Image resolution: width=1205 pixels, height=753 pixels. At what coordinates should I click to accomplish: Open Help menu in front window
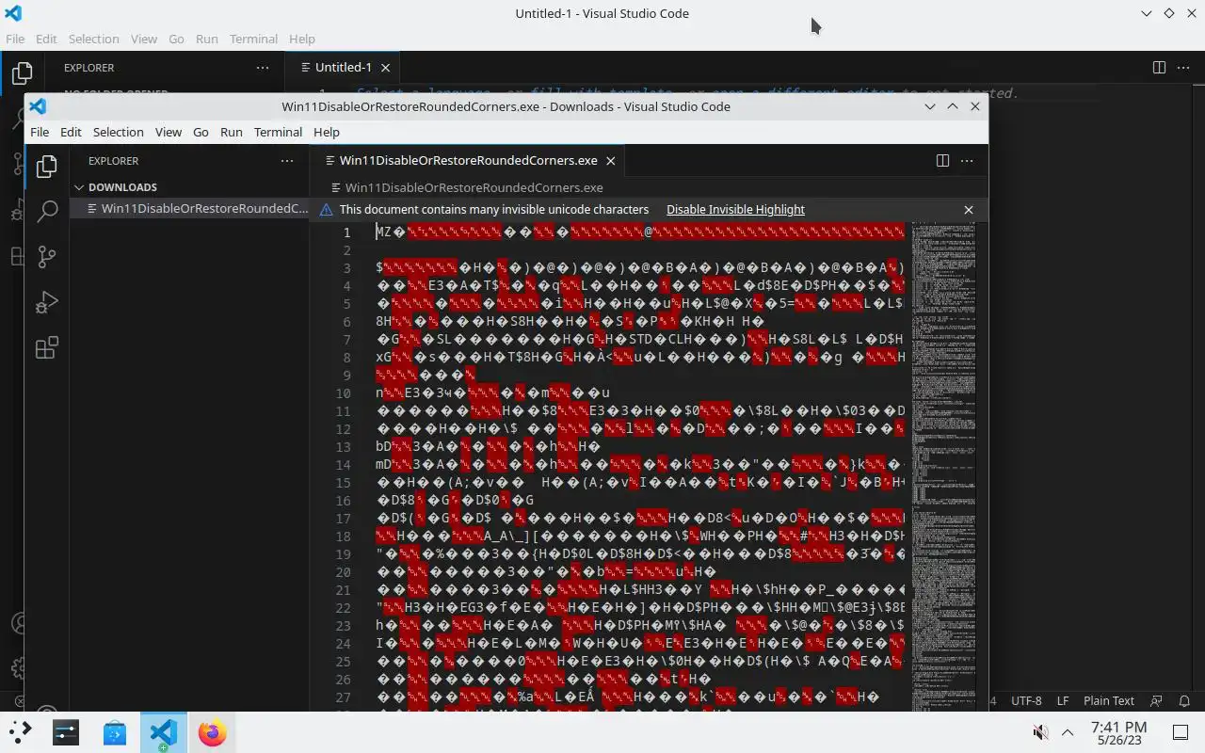[x=327, y=132]
